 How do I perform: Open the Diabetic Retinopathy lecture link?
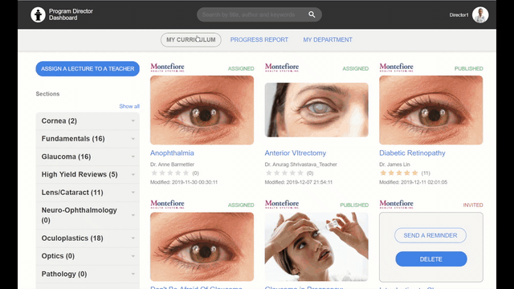[412, 153]
